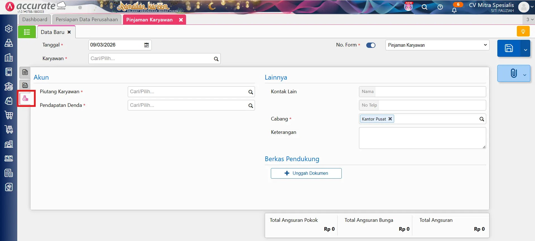Click the Unggah Dokumen button
This screenshot has width=535, height=241.
point(306,173)
